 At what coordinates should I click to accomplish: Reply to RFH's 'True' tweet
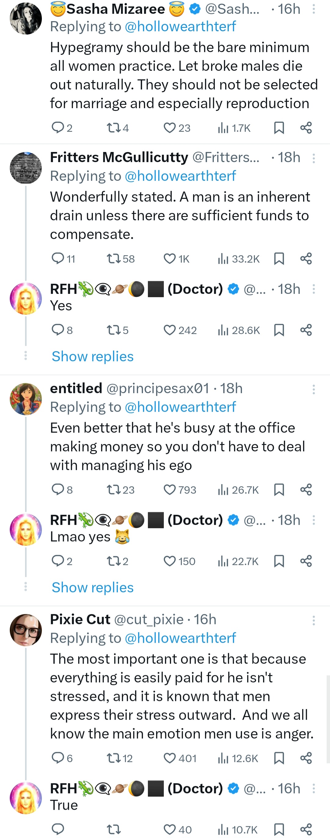[58, 829]
